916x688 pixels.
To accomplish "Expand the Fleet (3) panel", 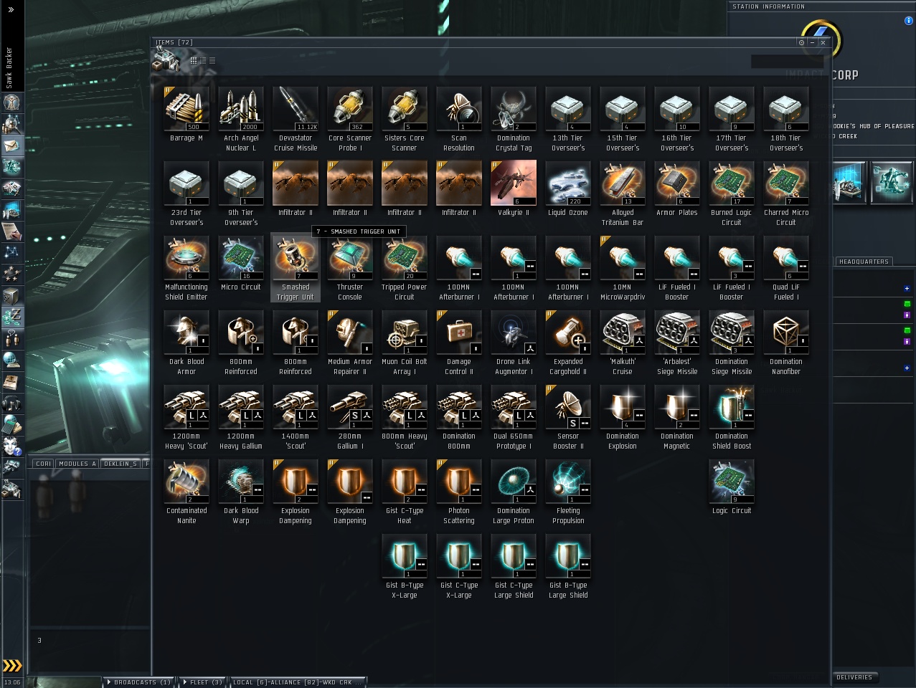I will tap(202, 682).
